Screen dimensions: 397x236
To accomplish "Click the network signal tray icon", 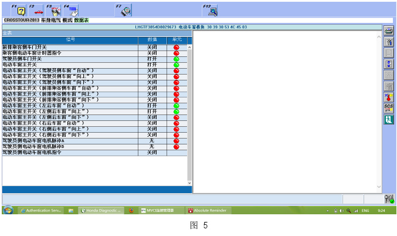I will coord(356,211).
